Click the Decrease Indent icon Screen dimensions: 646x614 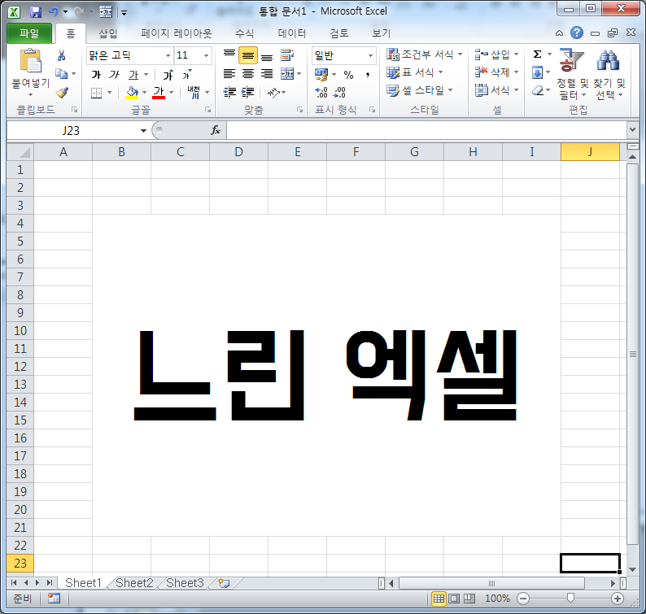229,92
